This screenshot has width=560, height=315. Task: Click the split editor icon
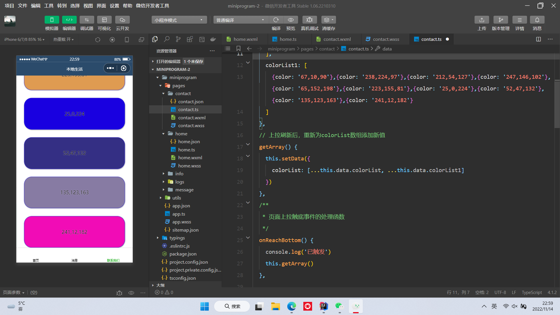coord(538,39)
